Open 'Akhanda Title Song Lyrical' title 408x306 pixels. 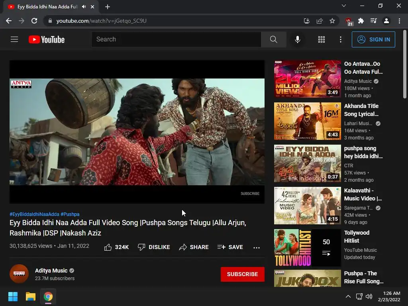pos(361,110)
